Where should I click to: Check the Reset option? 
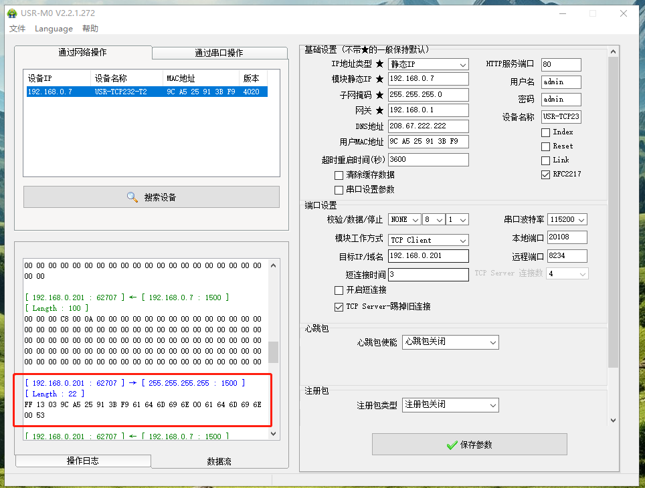pyautogui.click(x=545, y=146)
